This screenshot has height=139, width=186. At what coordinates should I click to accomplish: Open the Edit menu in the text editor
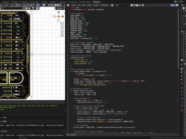(84, 5)
